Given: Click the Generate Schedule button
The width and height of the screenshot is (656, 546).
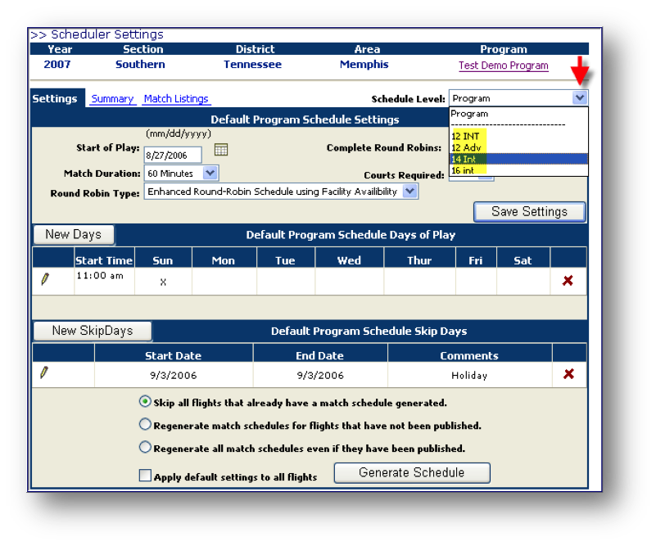Looking at the screenshot, I should 412,472.
